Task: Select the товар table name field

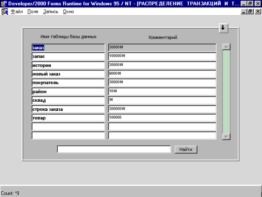Action: [x=69, y=118]
